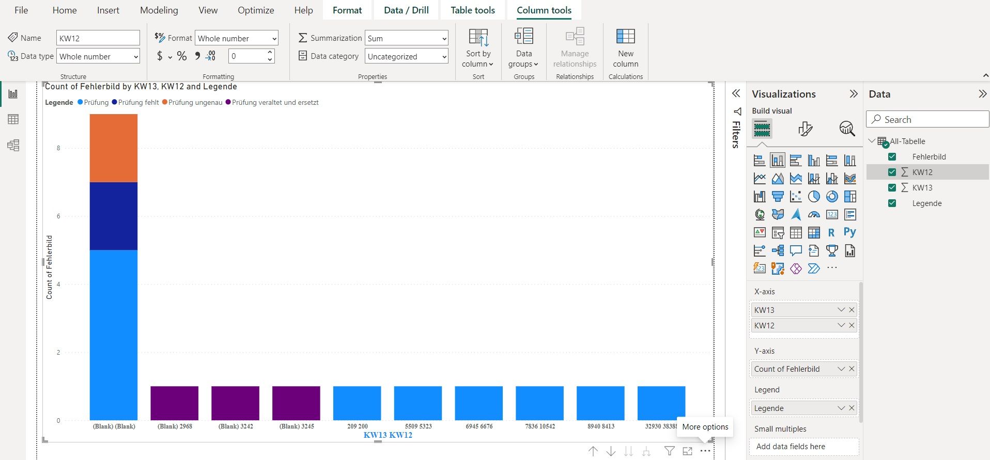Uncheck Legende checkbox in Data pane
Viewport: 990px width, 460px height.
[x=892, y=203]
